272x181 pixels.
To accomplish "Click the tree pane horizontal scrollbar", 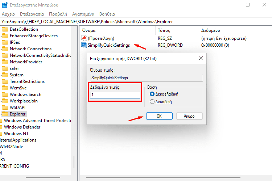I will click(43, 178).
